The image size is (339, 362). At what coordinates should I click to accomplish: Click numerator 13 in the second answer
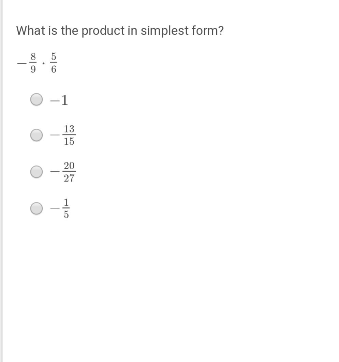(x=69, y=129)
